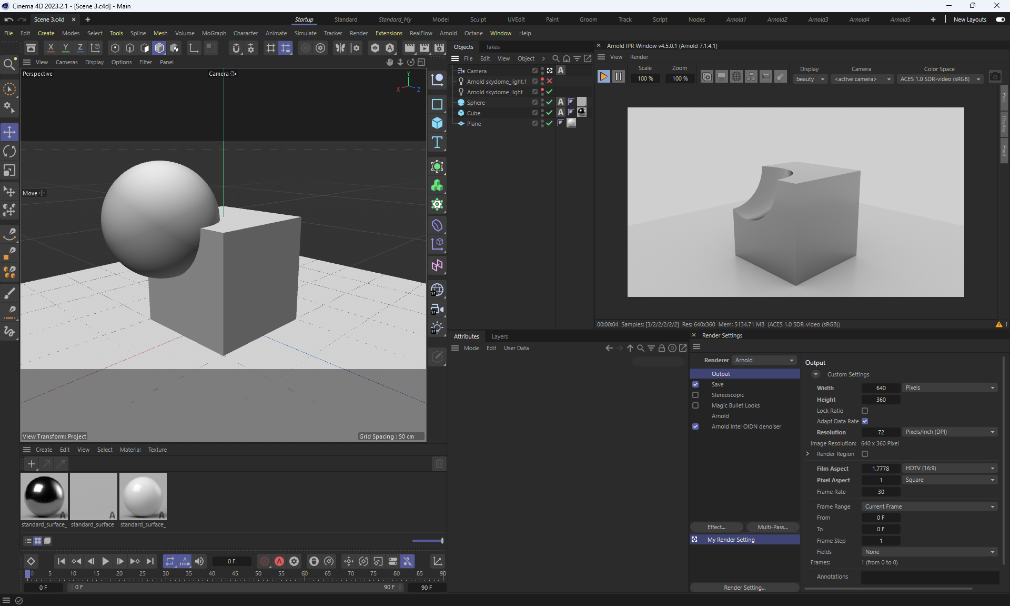This screenshot has height=606, width=1010.
Task: Toggle the Stereoscopic checkbox
Action: [x=695, y=395]
